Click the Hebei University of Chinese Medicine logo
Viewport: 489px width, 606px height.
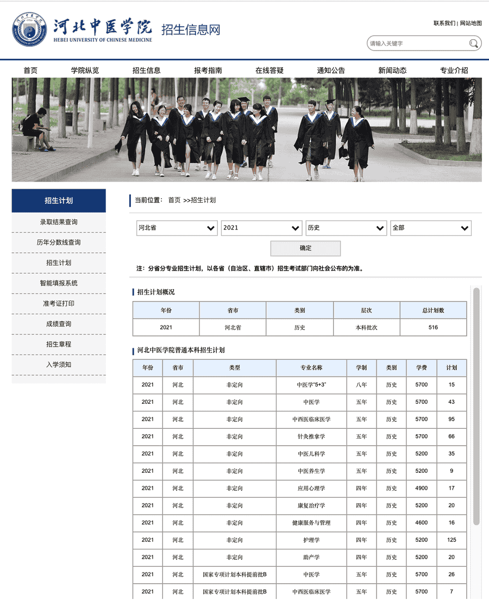click(29, 29)
